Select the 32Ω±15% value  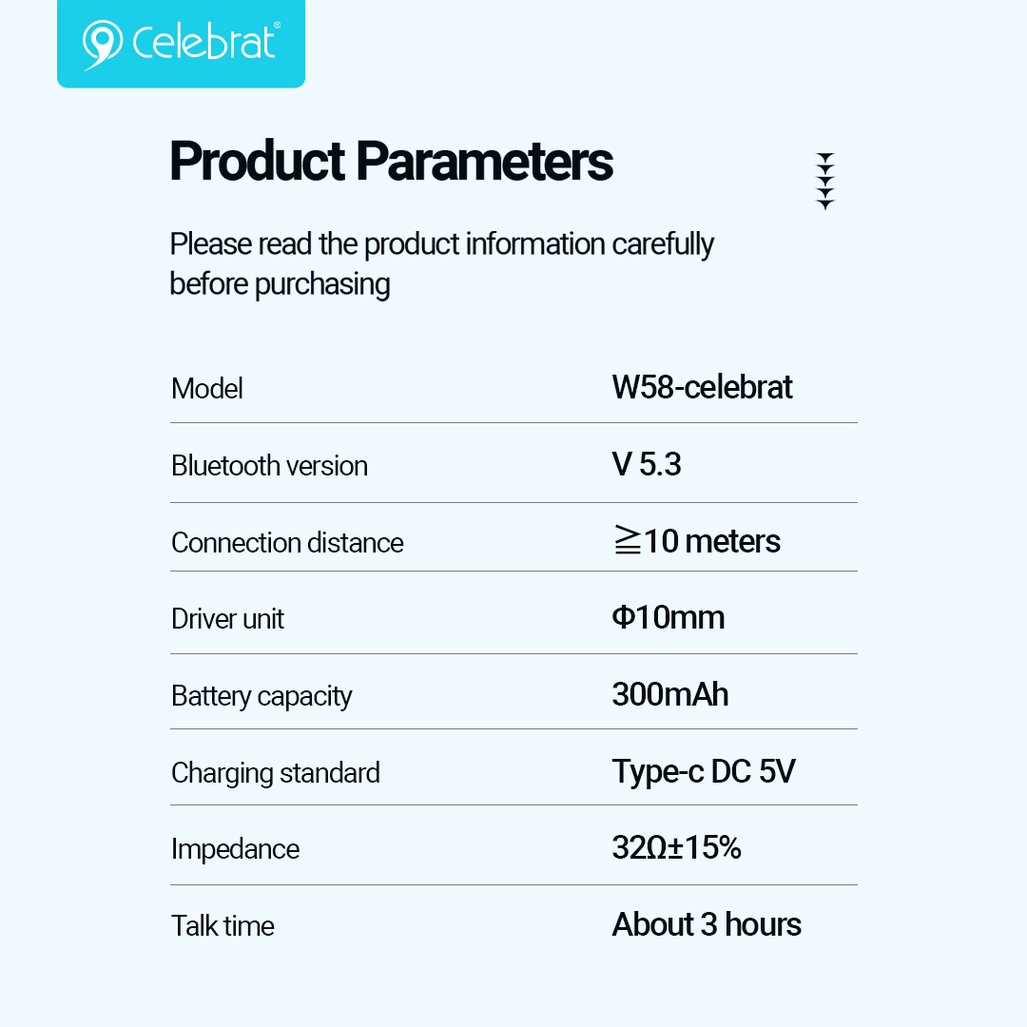676,847
